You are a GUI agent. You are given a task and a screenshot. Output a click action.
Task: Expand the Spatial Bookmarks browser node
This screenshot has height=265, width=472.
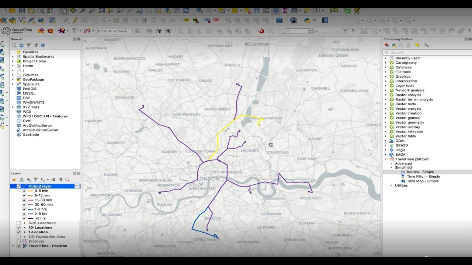pos(13,57)
